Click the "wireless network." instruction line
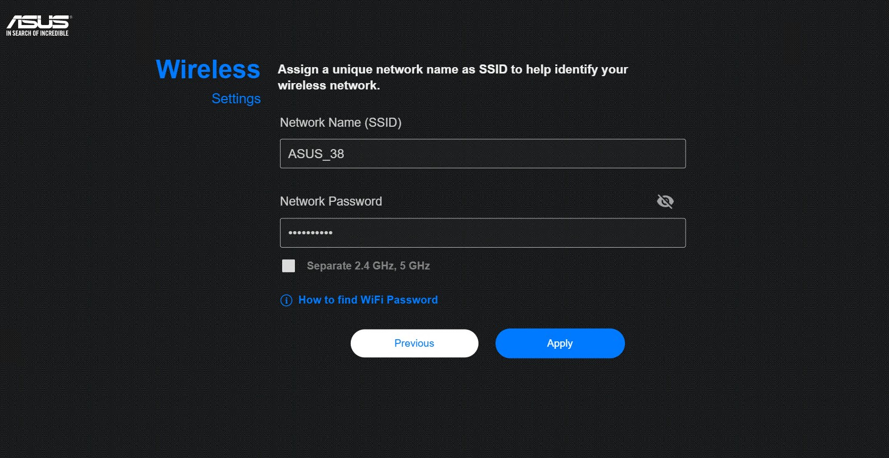Screen dimensions: 889x458 click(x=328, y=85)
